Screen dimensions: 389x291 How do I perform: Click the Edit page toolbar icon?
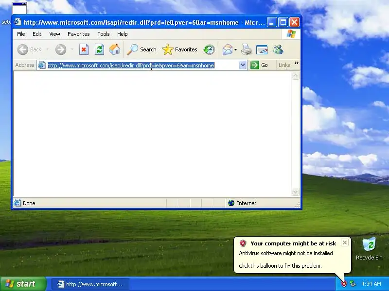click(262, 49)
